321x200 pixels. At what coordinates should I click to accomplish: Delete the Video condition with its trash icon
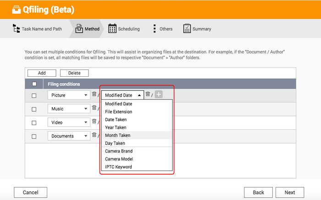(94, 121)
